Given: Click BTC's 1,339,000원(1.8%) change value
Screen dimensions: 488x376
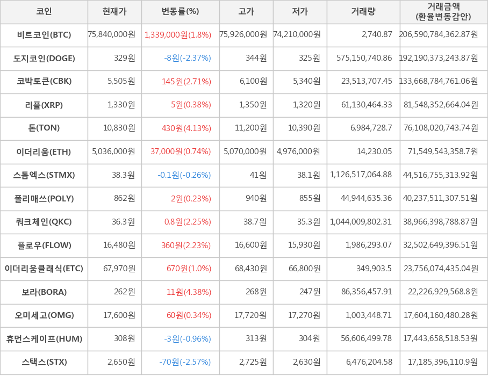Looking at the screenshot, I should pyautogui.click(x=178, y=35).
